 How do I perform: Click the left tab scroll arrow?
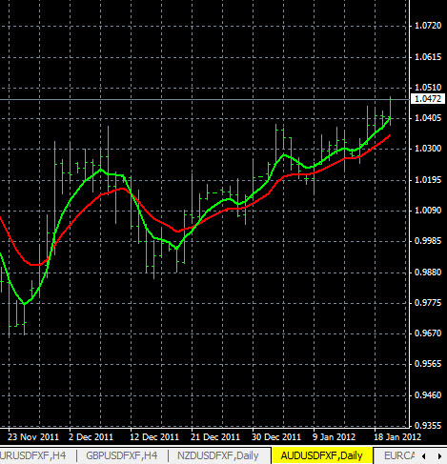pos(424,456)
